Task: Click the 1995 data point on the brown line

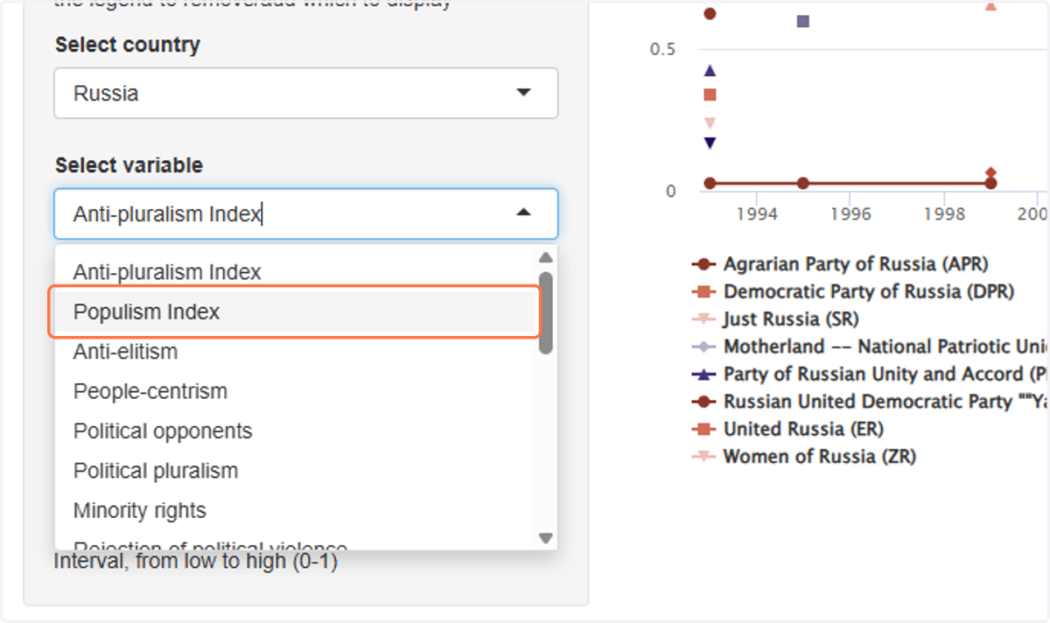Action: pos(803,184)
